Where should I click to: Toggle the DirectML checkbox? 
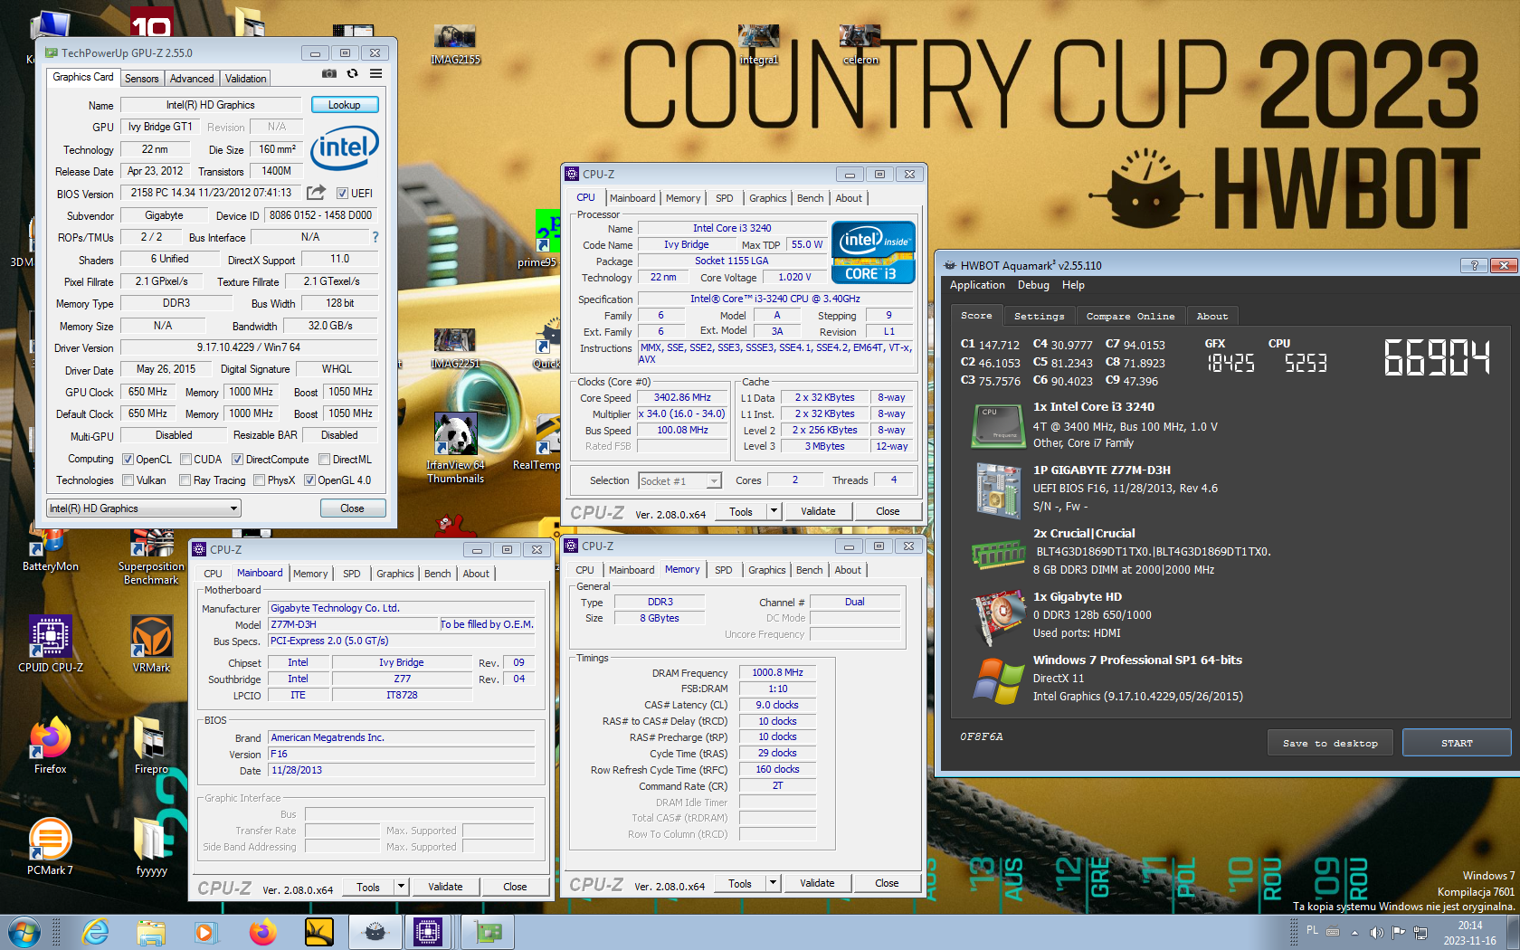tap(324, 460)
